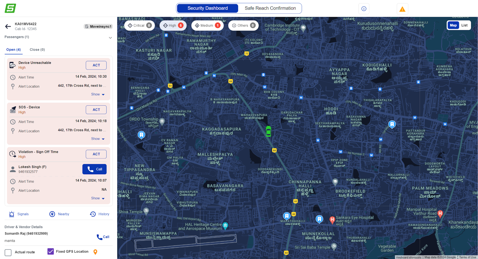Screen dimensions: 478x259
Task: Click the driver Call phone icon
Action: pyautogui.click(x=99, y=237)
